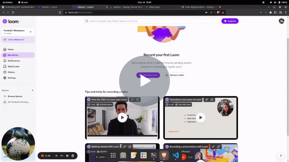
Task: Delete the recording with trash icon
Action: [73, 156]
